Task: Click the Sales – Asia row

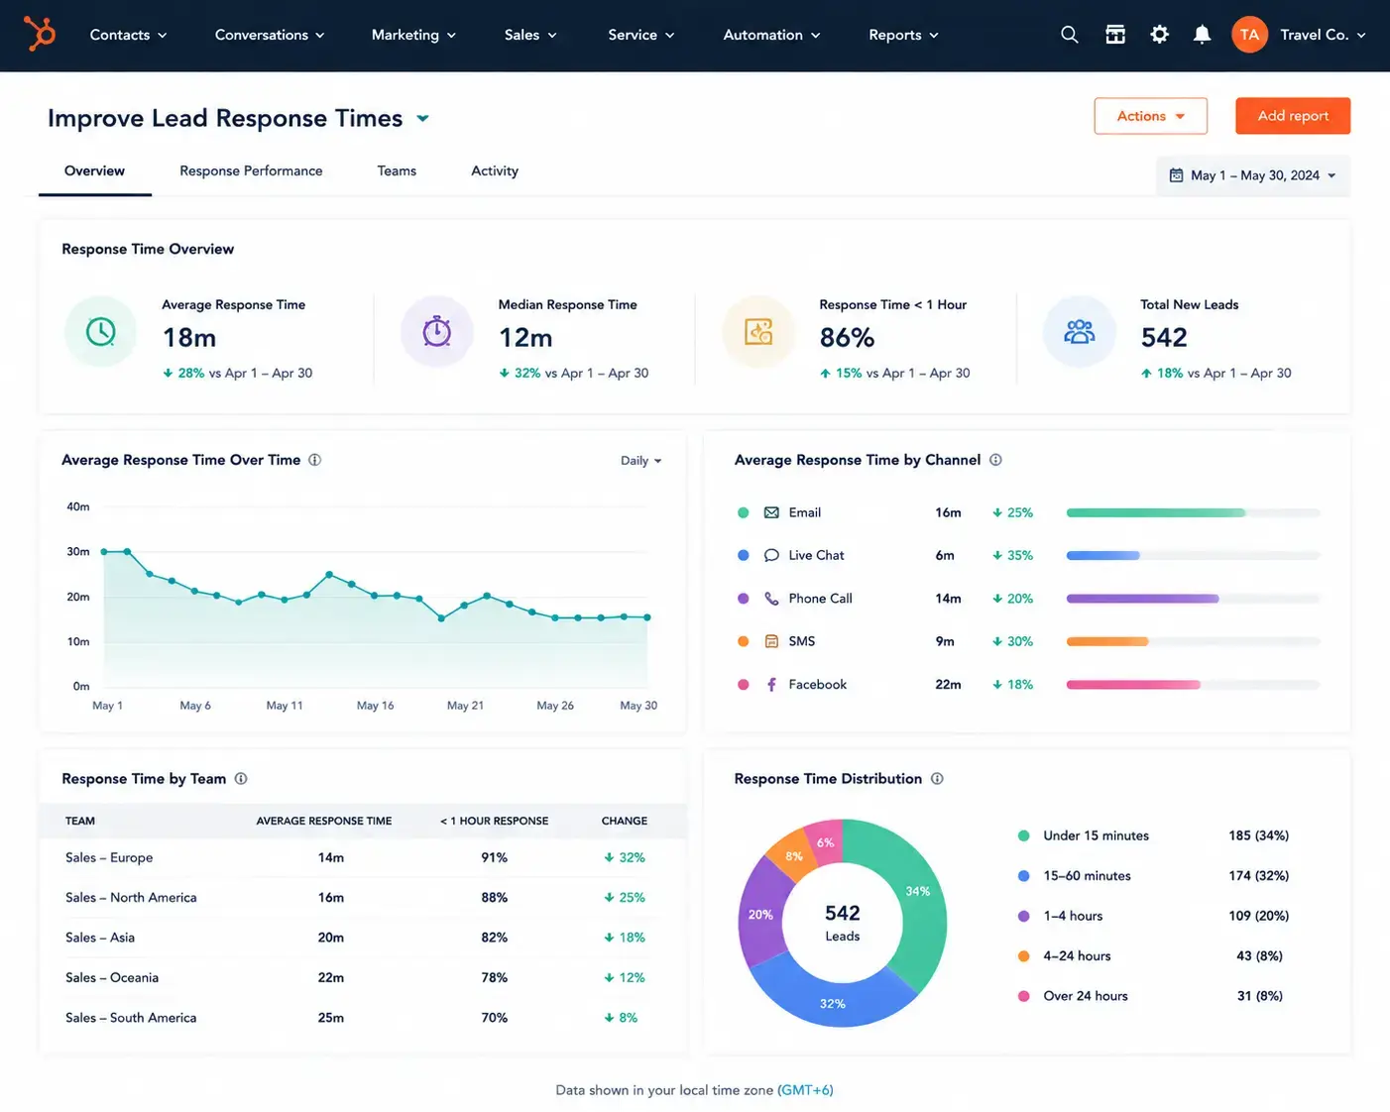Action: [x=363, y=938]
